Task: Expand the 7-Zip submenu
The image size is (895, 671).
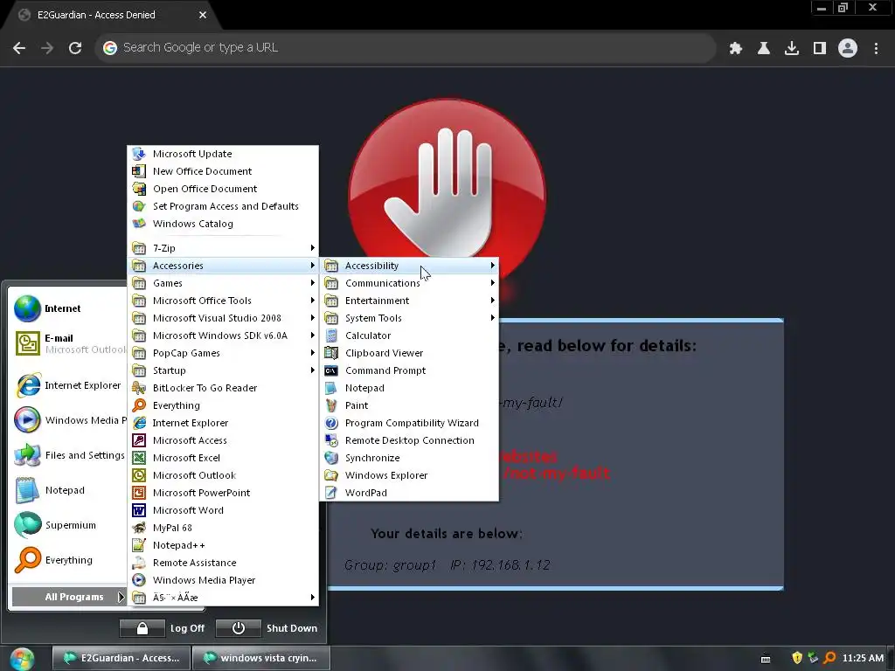Action: pyautogui.click(x=223, y=248)
